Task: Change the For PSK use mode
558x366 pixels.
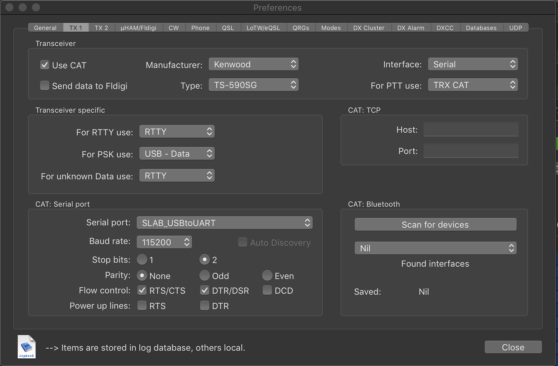Action: [x=177, y=154]
